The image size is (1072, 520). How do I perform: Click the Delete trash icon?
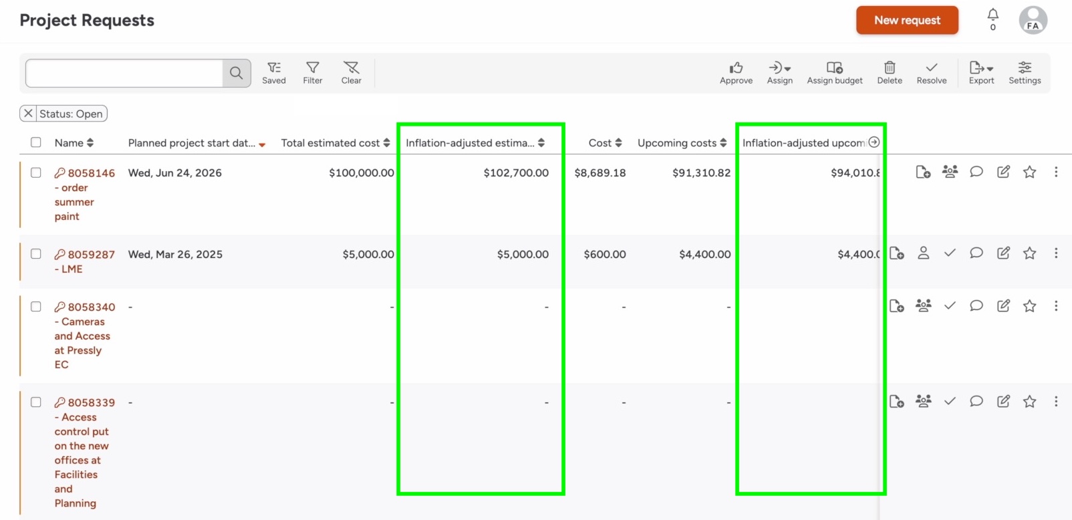(889, 72)
